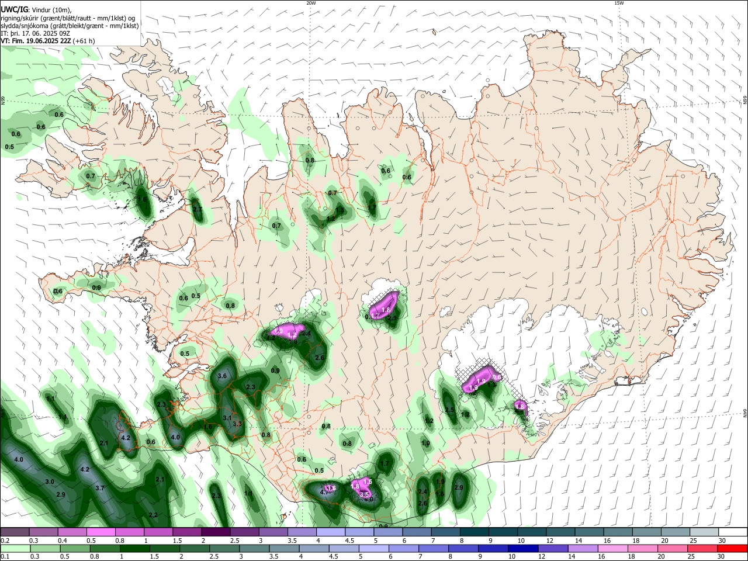The width and height of the screenshot is (748, 561).
Task: Click the '0.1' tick label on the rain legend
Action: [x=5, y=557]
